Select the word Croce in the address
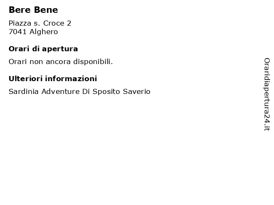This screenshot has height=205, width=274. click(54, 23)
